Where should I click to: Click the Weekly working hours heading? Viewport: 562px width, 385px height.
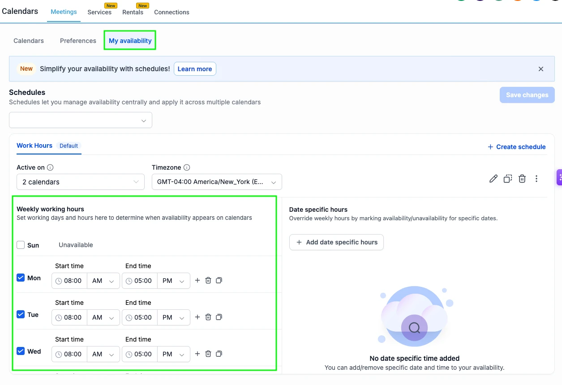[x=50, y=209]
